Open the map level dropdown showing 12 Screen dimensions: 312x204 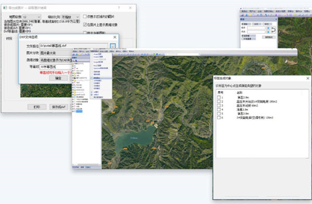[x=32, y=17]
